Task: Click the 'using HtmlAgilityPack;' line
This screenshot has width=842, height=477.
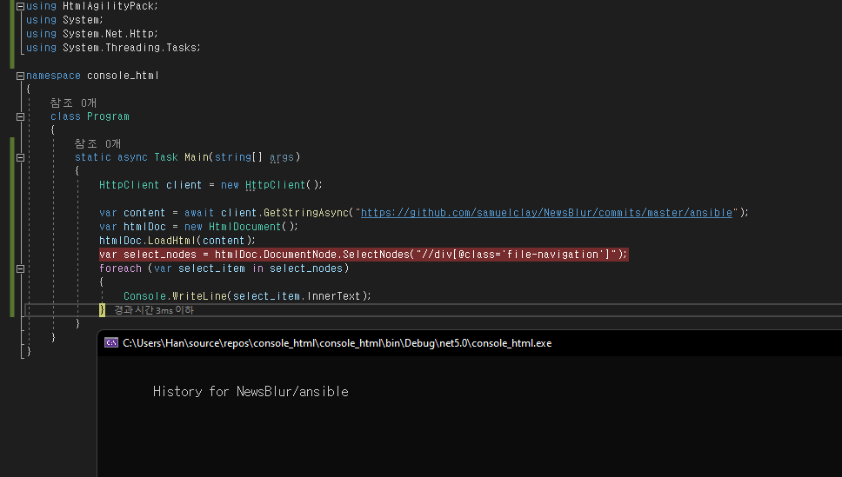Action: 92,6
